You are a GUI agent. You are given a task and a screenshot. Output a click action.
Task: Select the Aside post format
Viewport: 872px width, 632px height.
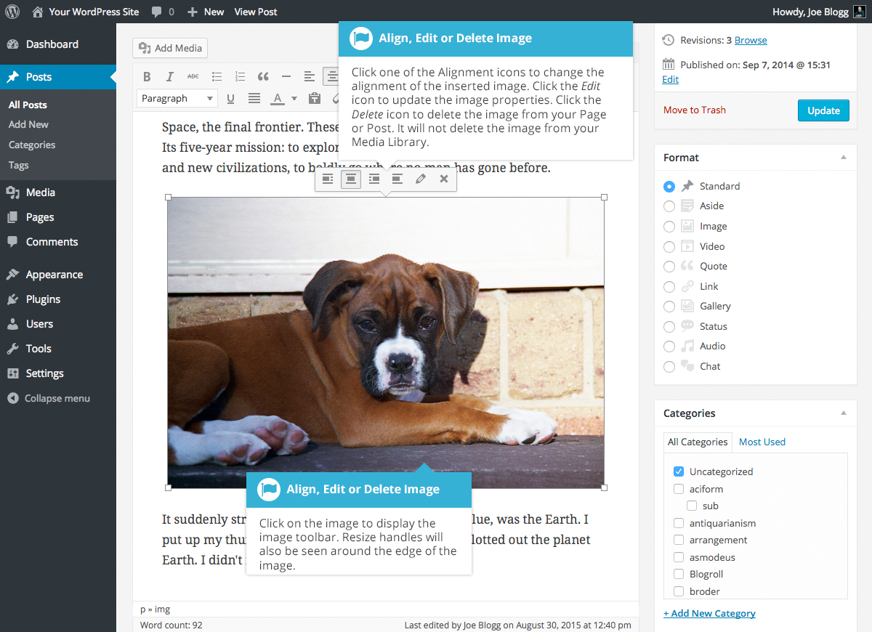point(669,206)
